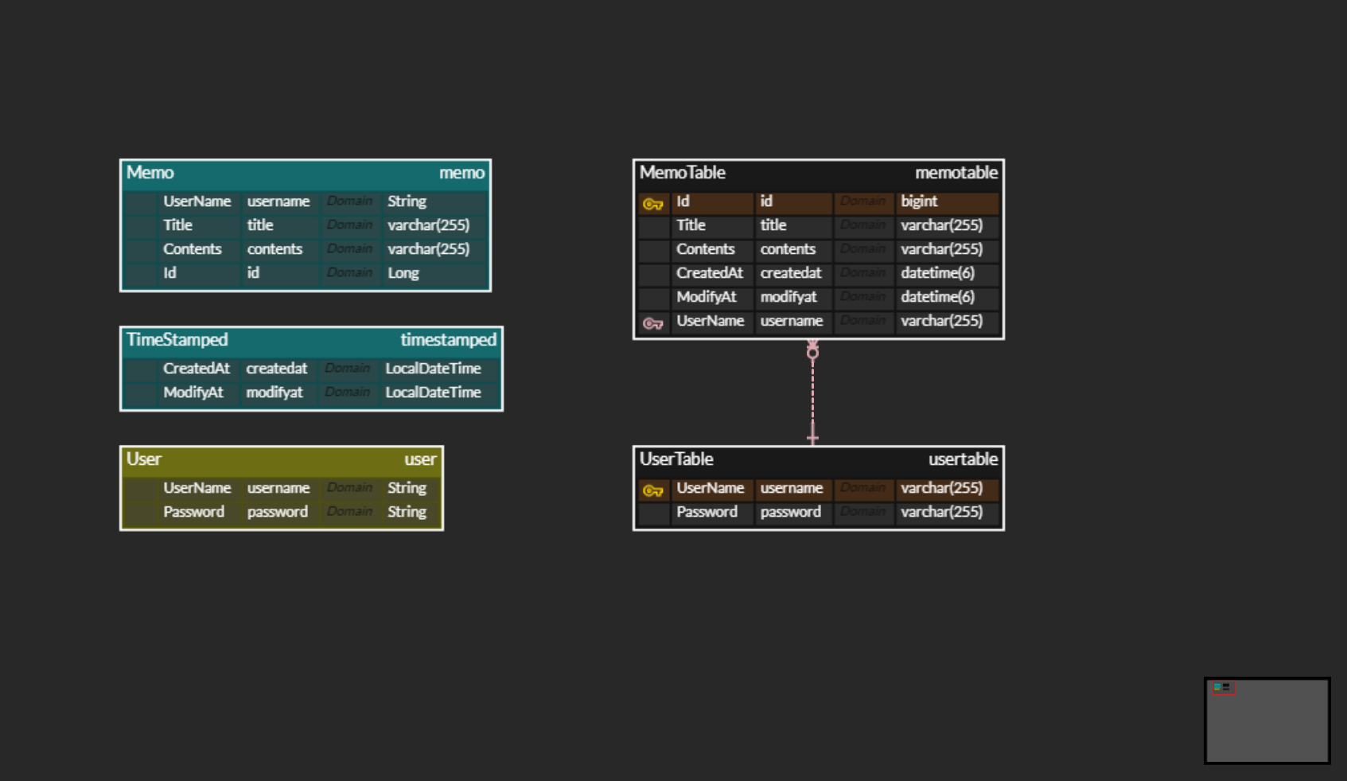Image resolution: width=1347 pixels, height=781 pixels.
Task: Click the 'MemoTable' logical table title
Action: tap(683, 173)
